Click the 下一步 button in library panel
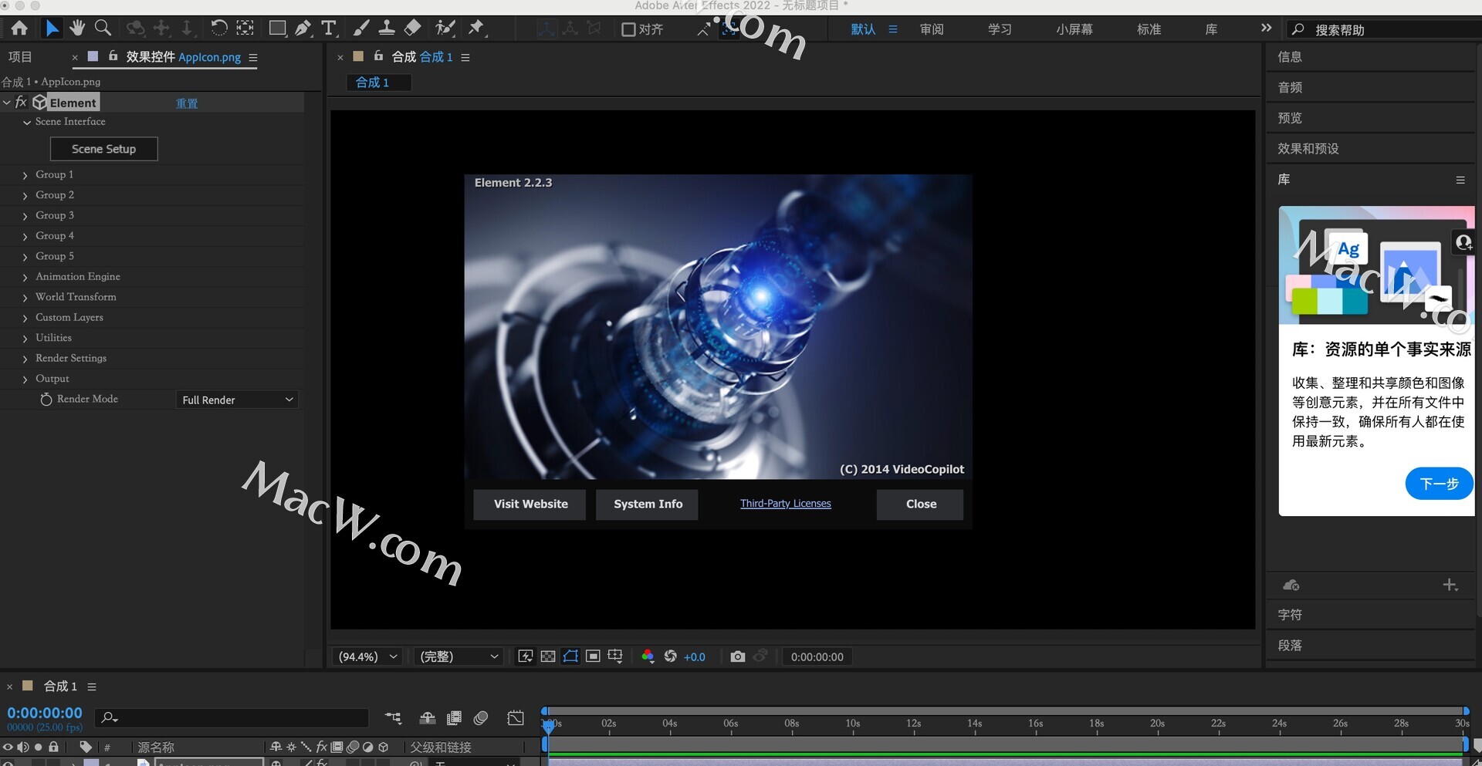Screen dimensions: 1482x766 pyautogui.click(x=1440, y=484)
